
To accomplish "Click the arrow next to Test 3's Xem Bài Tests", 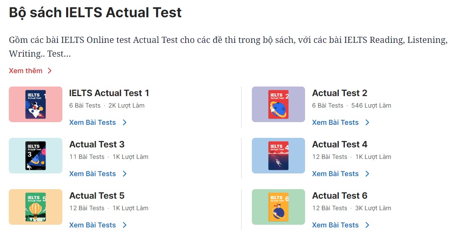I will click(125, 174).
